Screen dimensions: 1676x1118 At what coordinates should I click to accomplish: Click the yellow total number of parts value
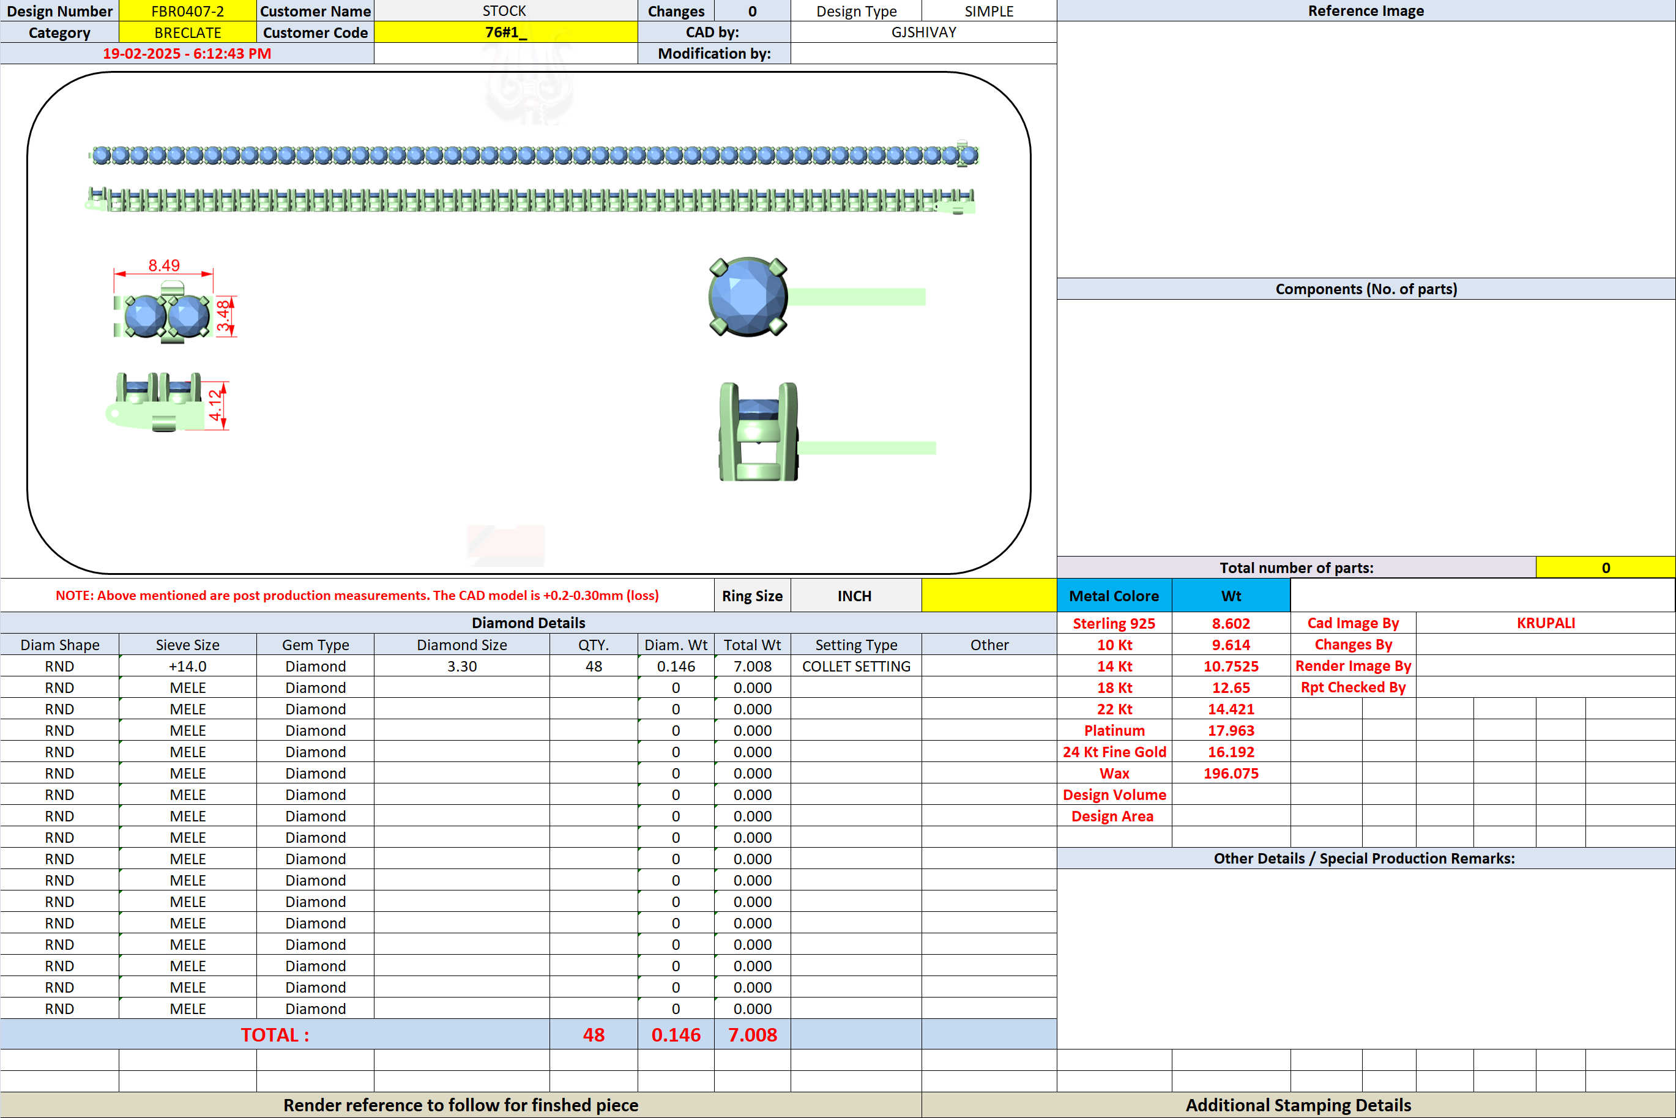(1606, 568)
